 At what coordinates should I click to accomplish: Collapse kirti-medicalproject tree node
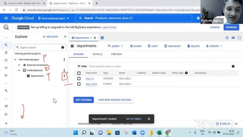pos(15,60)
